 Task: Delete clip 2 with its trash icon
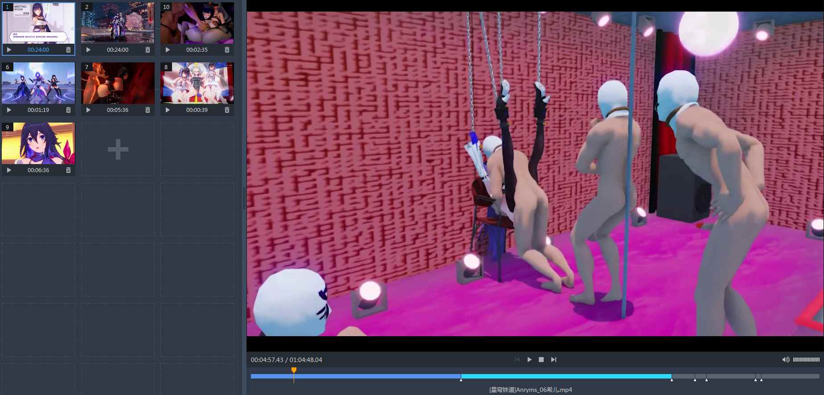(148, 50)
